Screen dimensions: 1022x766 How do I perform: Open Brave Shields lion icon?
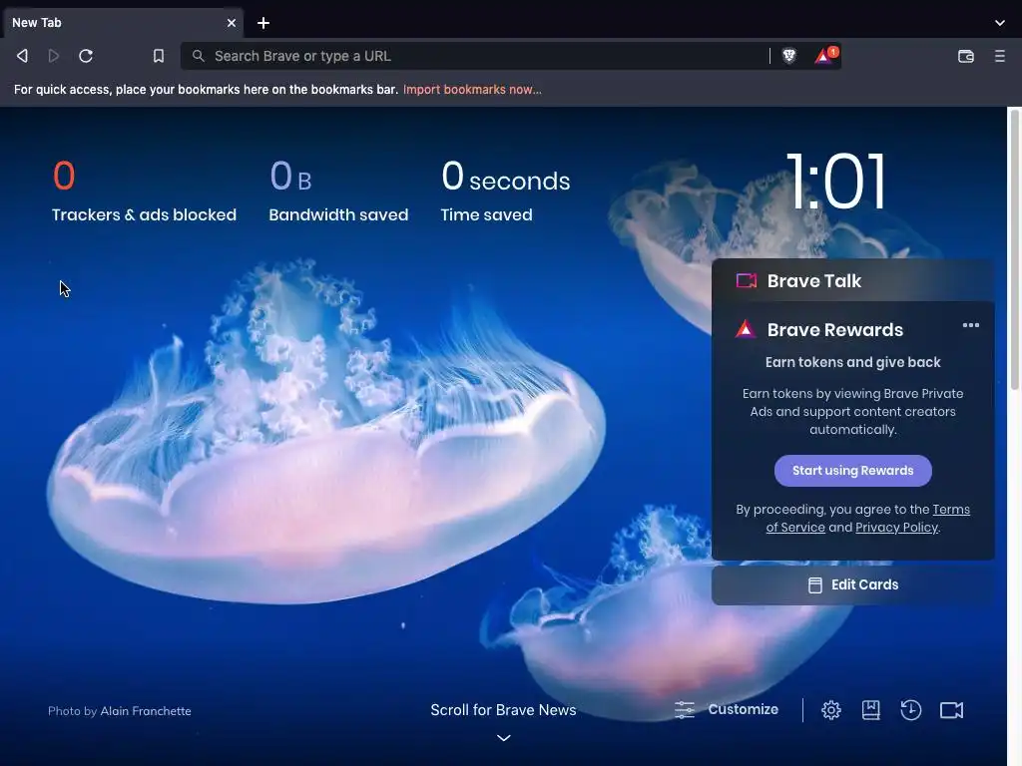point(789,56)
